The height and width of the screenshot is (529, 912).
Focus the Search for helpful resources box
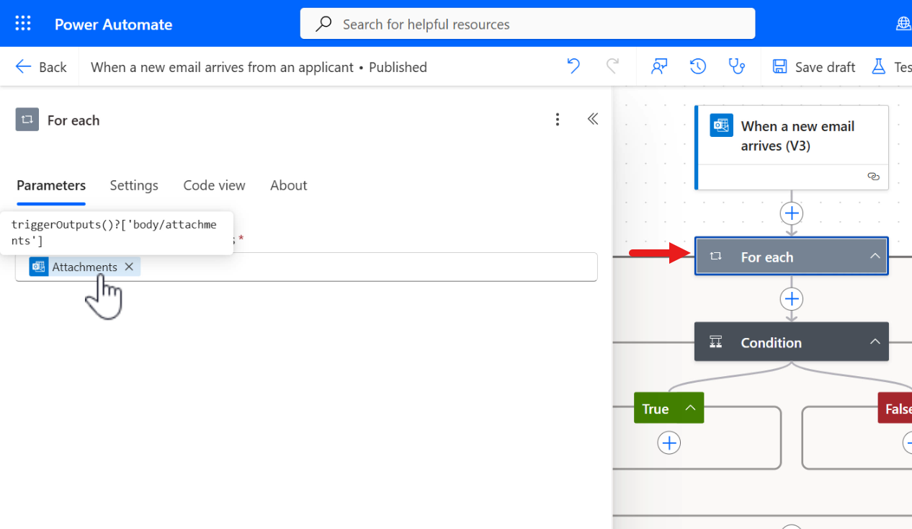tap(527, 24)
